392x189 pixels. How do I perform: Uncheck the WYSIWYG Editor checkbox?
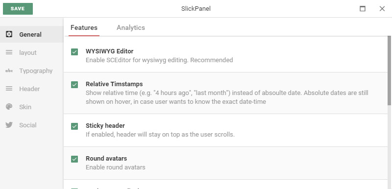74,52
